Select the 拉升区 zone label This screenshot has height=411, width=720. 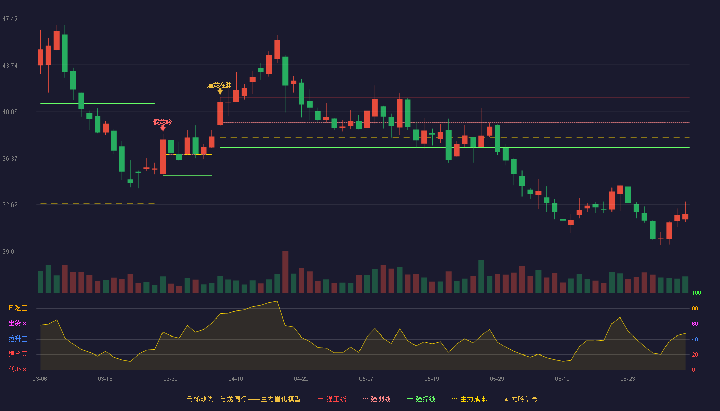point(17,339)
